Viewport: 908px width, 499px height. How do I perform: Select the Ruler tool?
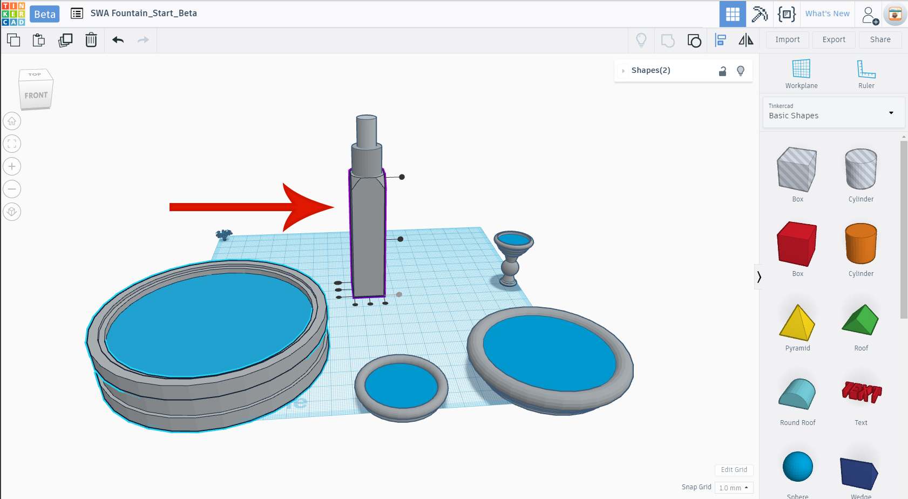pyautogui.click(x=866, y=74)
